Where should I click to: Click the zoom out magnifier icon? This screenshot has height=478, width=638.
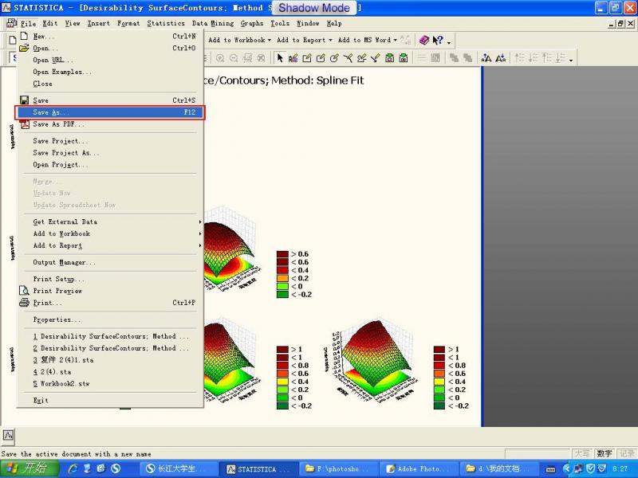(234, 58)
